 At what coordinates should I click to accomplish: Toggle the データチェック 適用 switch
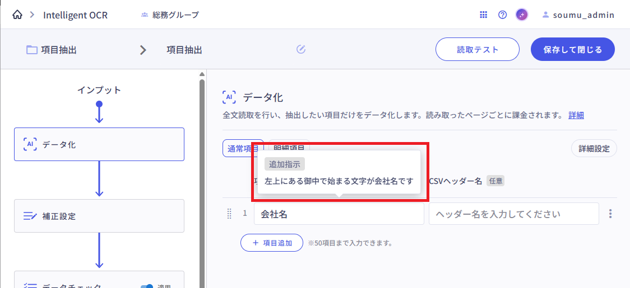click(x=147, y=286)
